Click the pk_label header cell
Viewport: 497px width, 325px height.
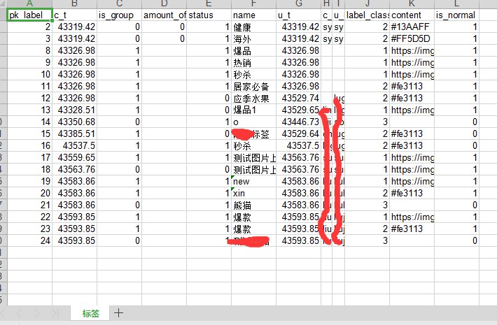point(30,15)
